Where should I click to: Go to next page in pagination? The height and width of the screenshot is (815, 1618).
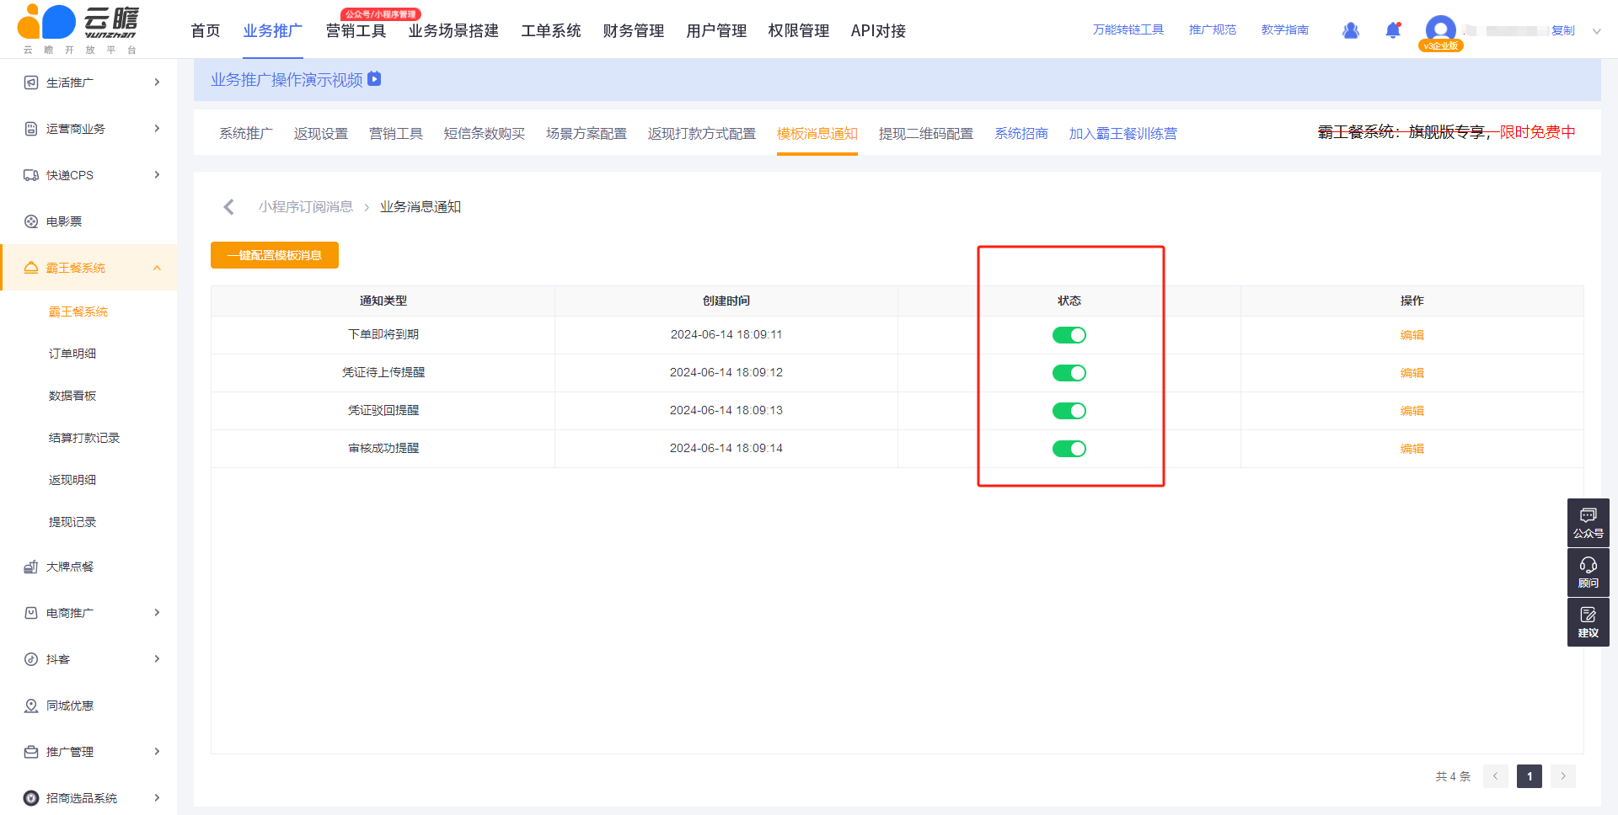[x=1563, y=776]
